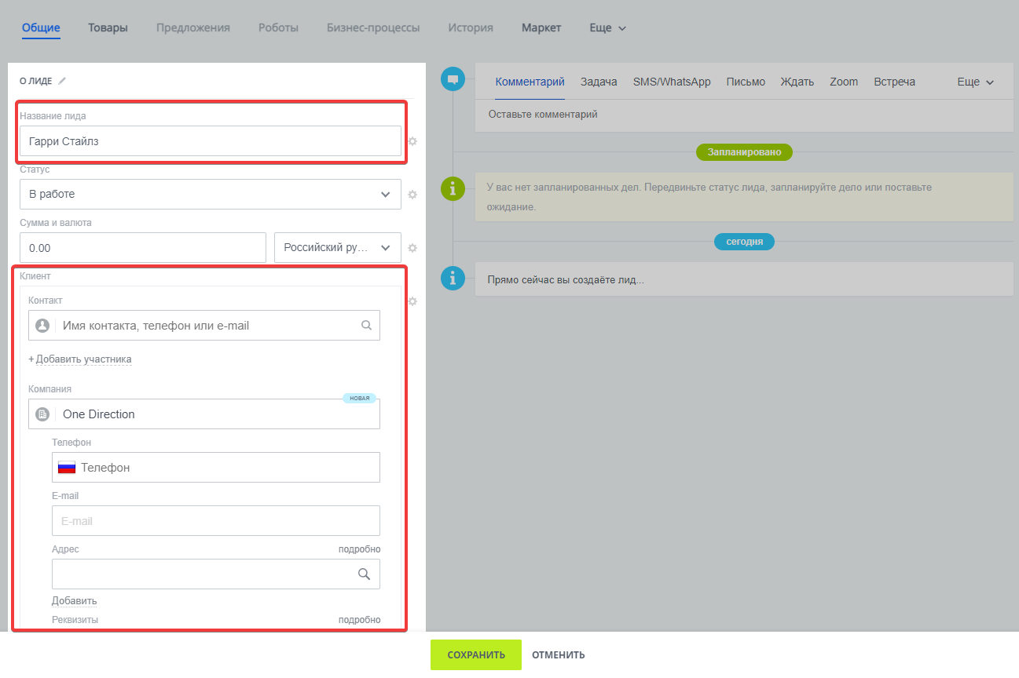Click the search magnifier in Контакт field
Screen dimensions: 1019x678
(x=366, y=325)
